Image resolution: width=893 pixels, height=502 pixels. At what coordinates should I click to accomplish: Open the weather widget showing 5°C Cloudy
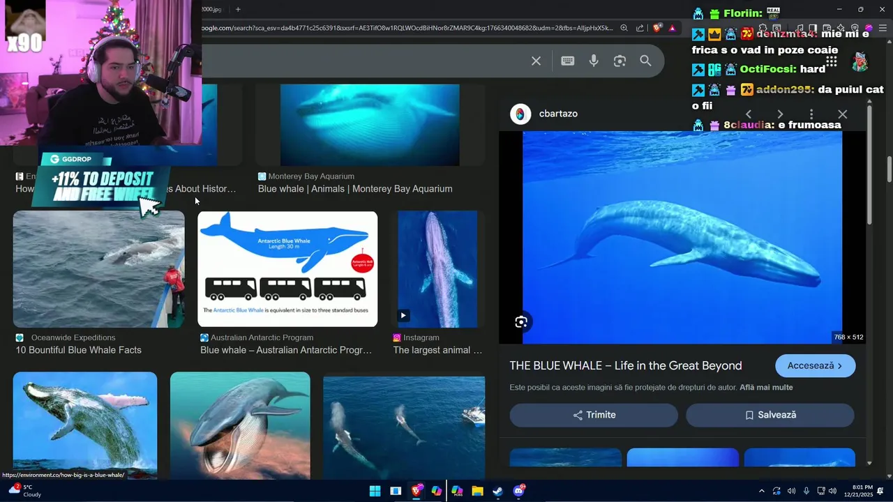click(24, 491)
